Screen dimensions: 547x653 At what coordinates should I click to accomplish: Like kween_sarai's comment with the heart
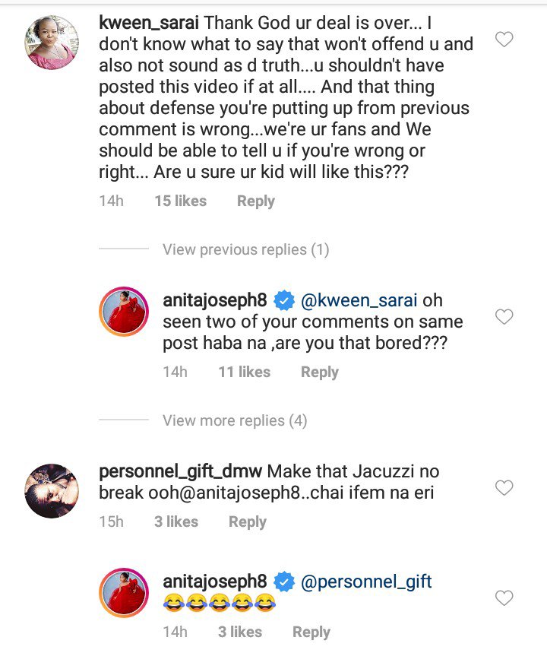(504, 39)
